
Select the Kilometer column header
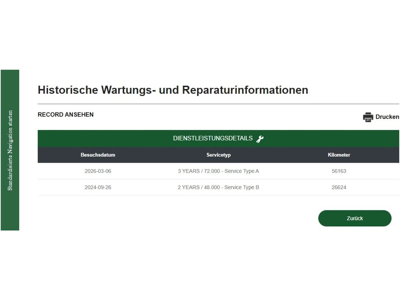pos(339,155)
